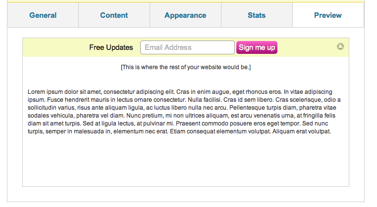Open the General tab
This screenshot has width=377, height=207.
(x=43, y=15)
